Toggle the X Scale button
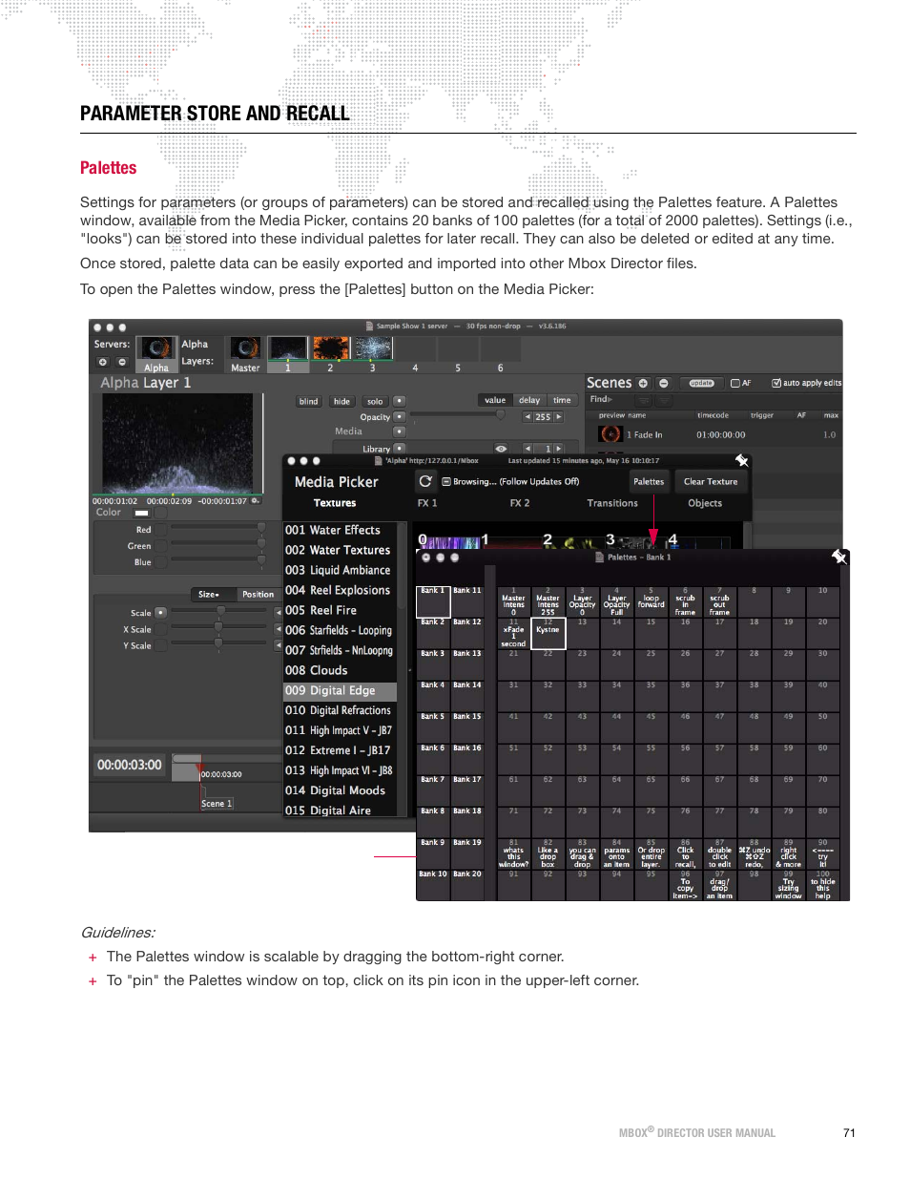This screenshot has width=910, height=1179. pyautogui.click(x=161, y=629)
